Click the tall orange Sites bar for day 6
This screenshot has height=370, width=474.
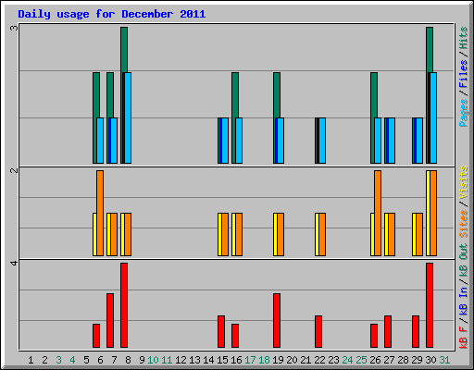100,213
